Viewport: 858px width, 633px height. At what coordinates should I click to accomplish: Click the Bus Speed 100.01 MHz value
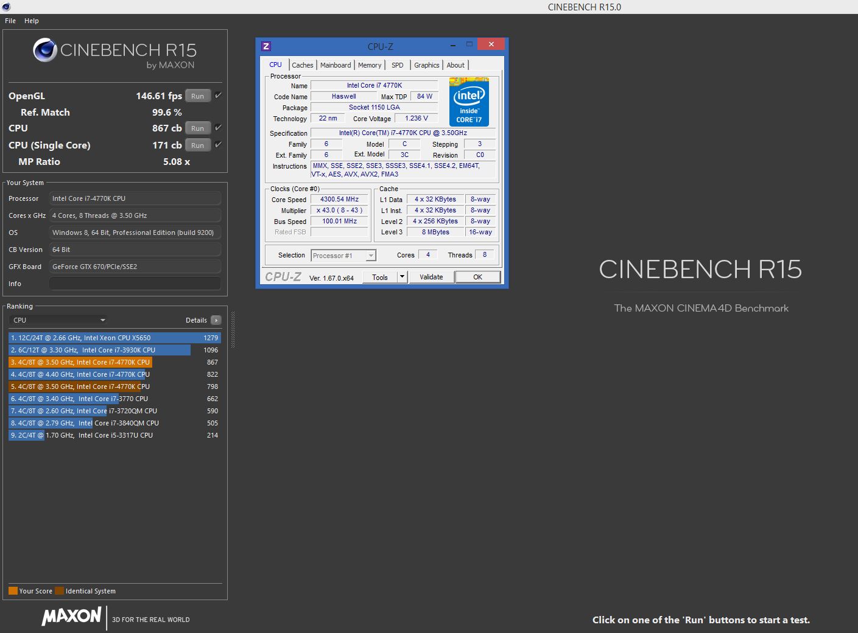pyautogui.click(x=340, y=221)
